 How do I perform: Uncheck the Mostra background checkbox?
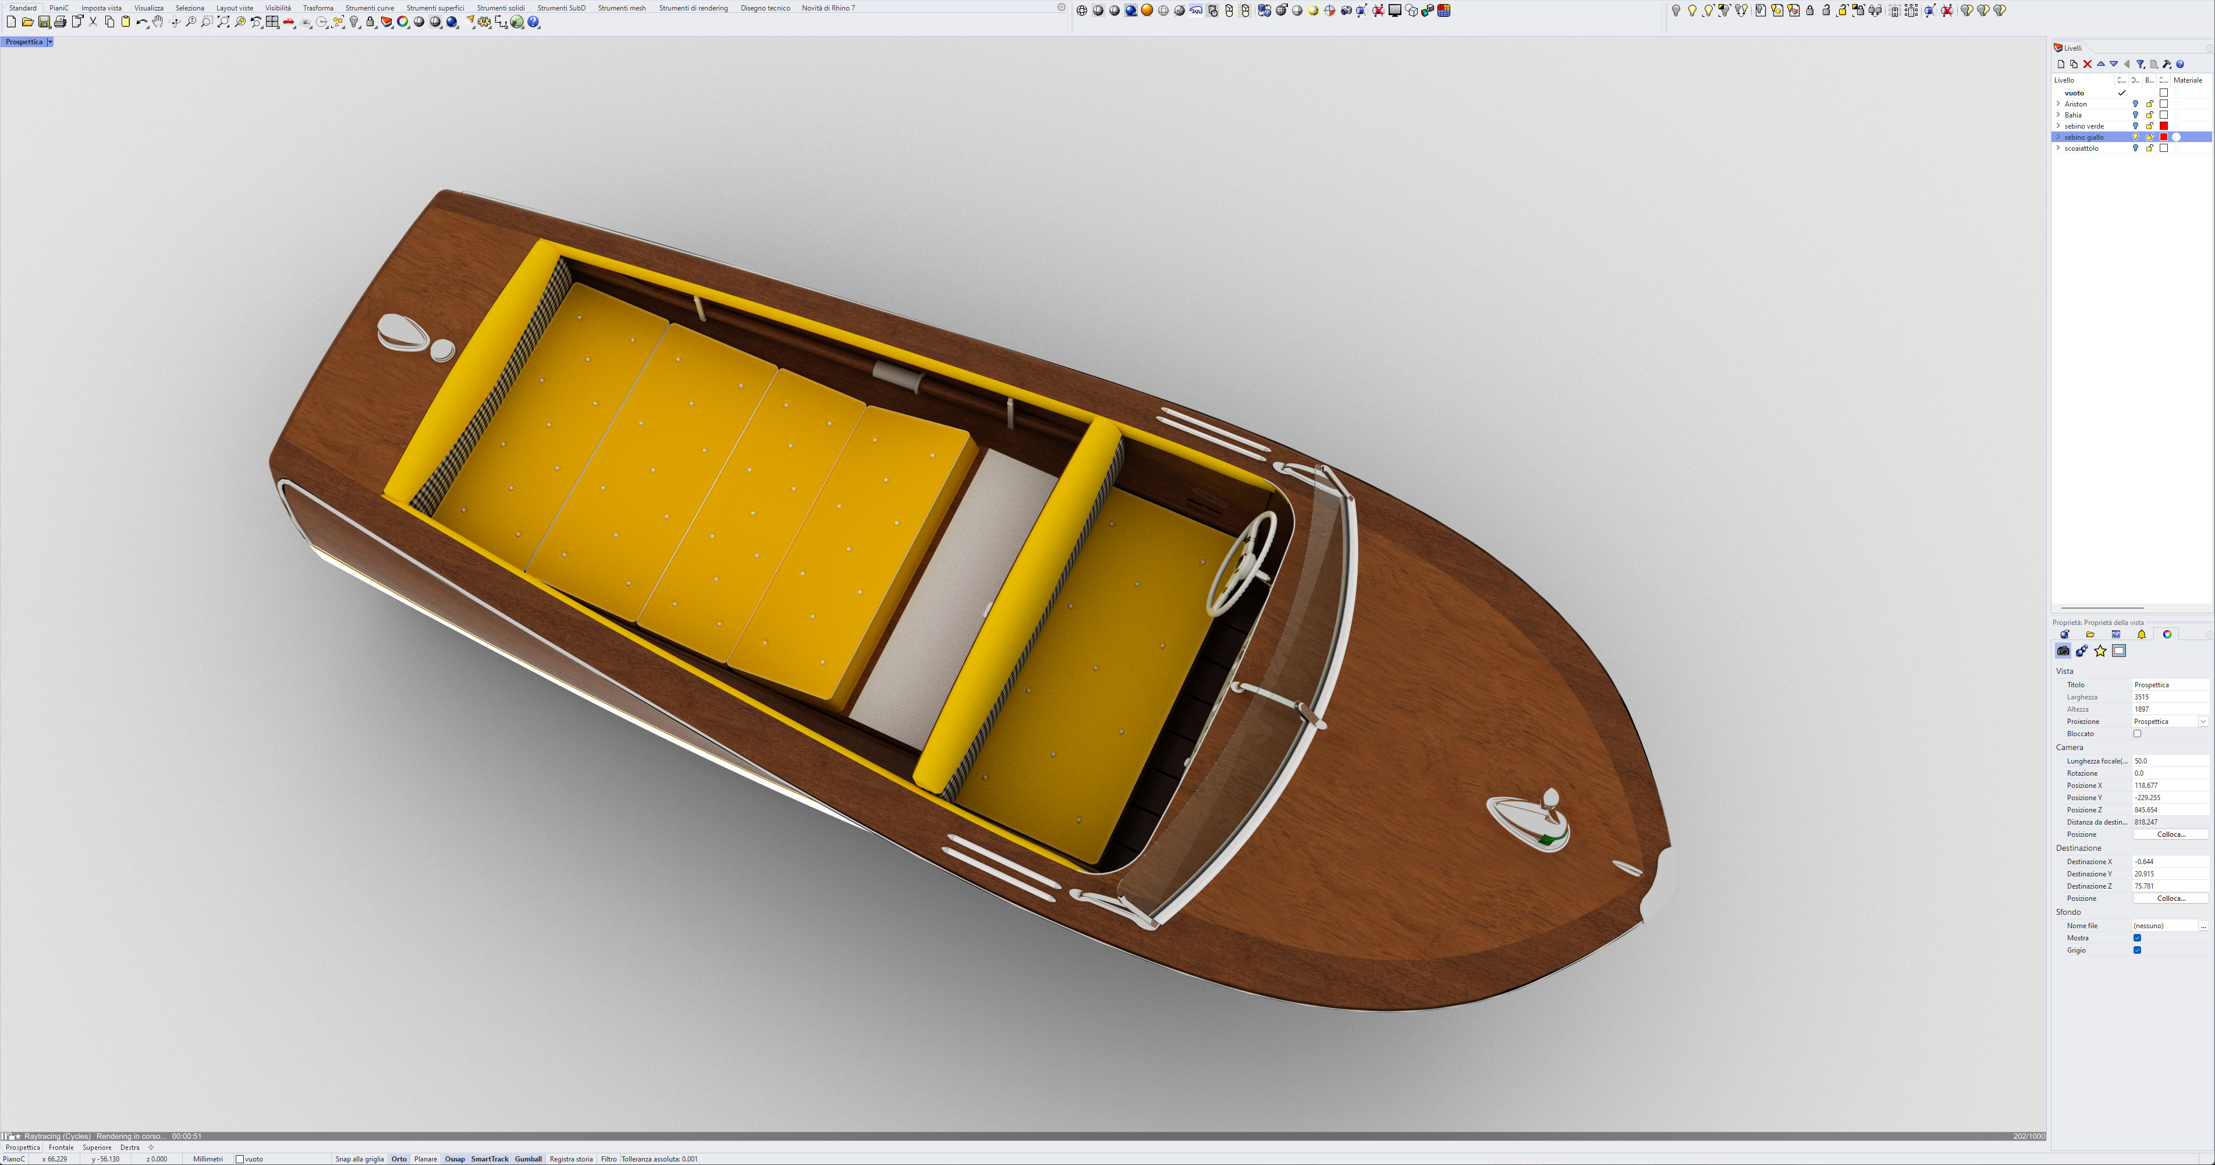point(2137,938)
